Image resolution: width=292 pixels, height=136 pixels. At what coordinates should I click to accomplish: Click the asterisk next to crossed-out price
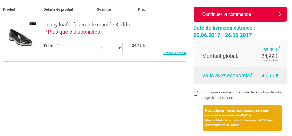279,47
